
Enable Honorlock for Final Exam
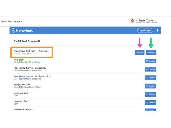[150, 61]
